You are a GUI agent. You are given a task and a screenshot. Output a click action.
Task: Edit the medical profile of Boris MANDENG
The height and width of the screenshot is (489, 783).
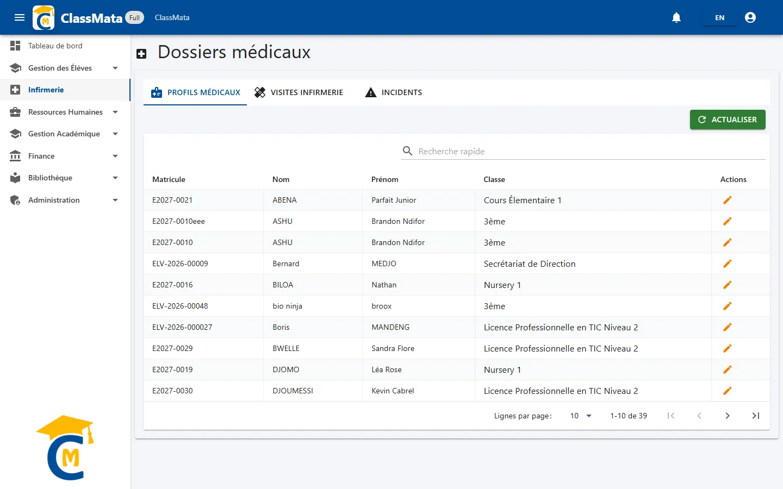pyautogui.click(x=727, y=327)
